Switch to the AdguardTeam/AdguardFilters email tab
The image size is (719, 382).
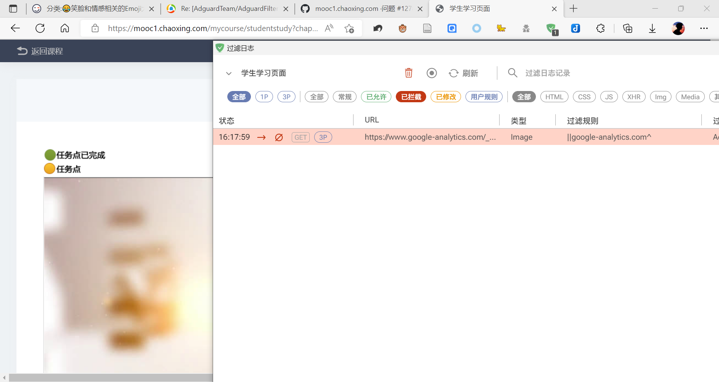[225, 8]
